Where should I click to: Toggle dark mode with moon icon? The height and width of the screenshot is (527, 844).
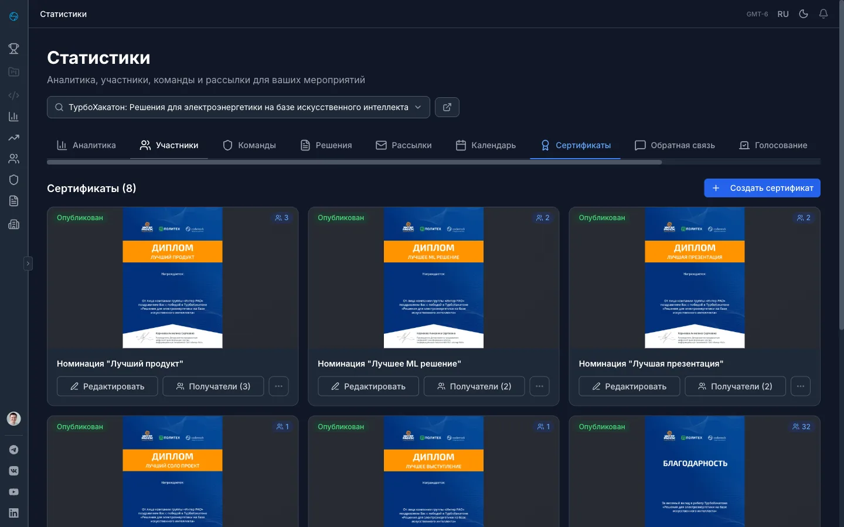click(804, 14)
